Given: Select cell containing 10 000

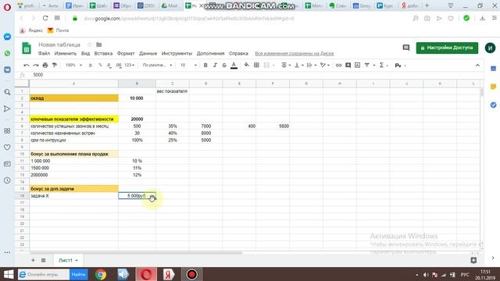Looking at the screenshot, I should [137, 98].
